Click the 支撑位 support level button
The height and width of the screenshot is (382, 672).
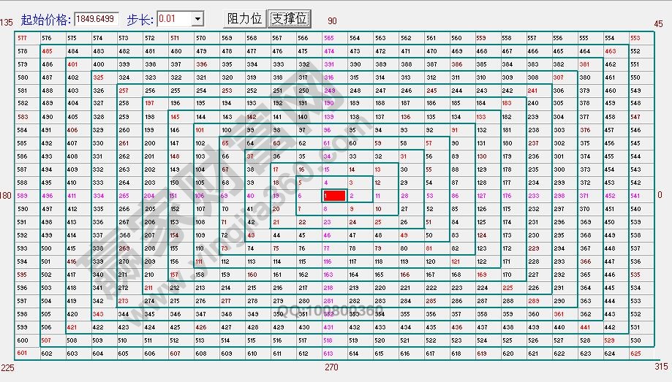coord(289,18)
